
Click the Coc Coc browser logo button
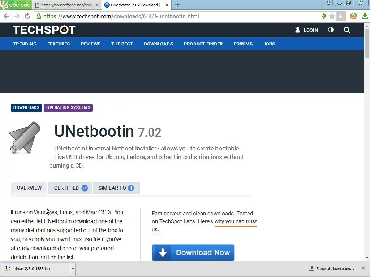tap(16, 5)
